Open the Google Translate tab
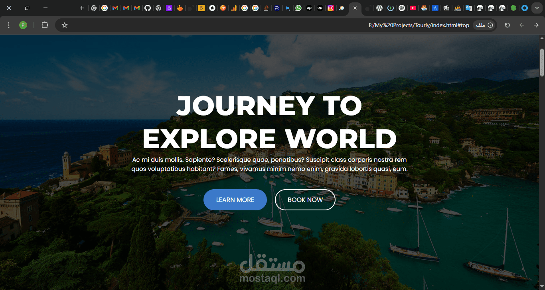This screenshot has height=290, width=545. point(469,8)
